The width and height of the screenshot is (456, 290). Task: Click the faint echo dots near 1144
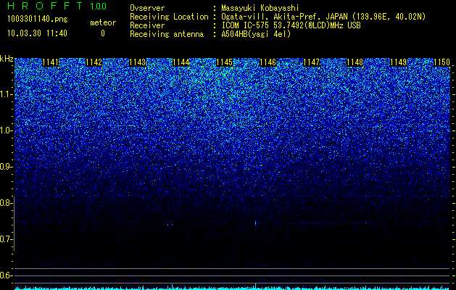(170, 225)
